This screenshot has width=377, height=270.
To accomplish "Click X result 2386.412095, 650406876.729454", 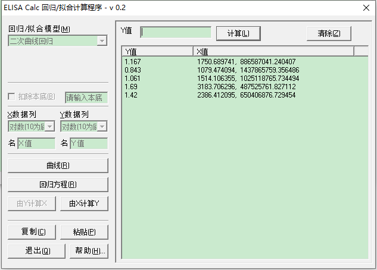I will point(247,95).
